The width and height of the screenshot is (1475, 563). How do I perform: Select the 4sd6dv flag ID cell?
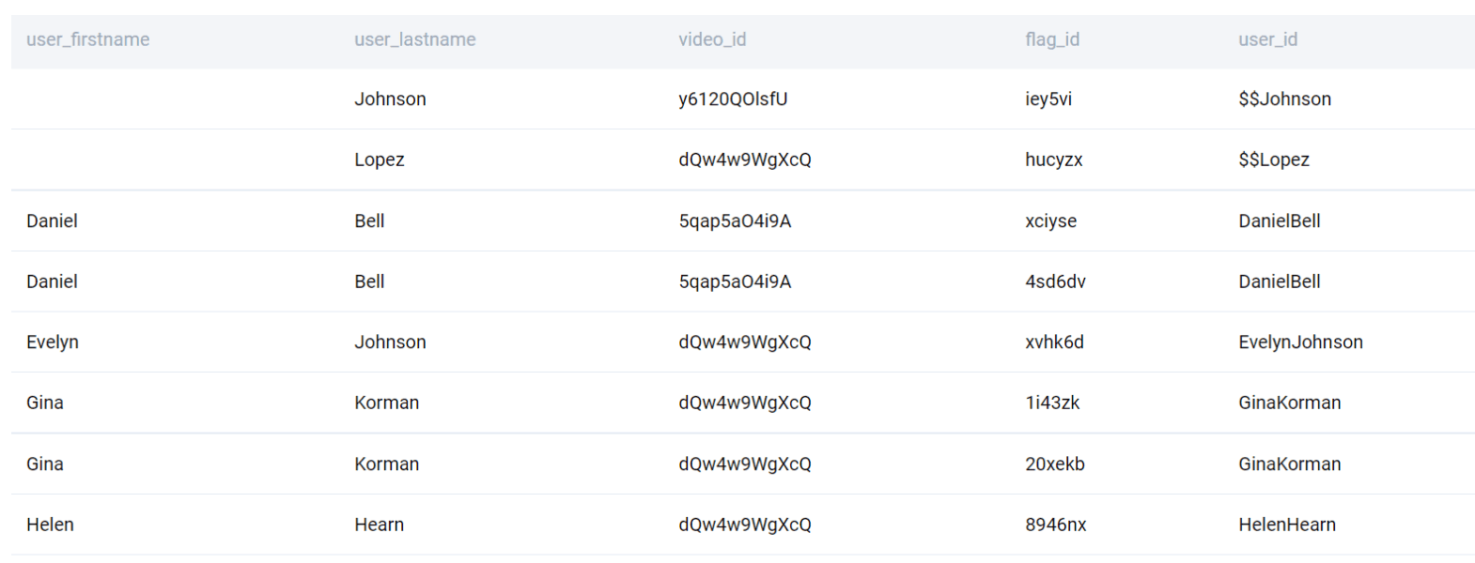[x=1055, y=281]
